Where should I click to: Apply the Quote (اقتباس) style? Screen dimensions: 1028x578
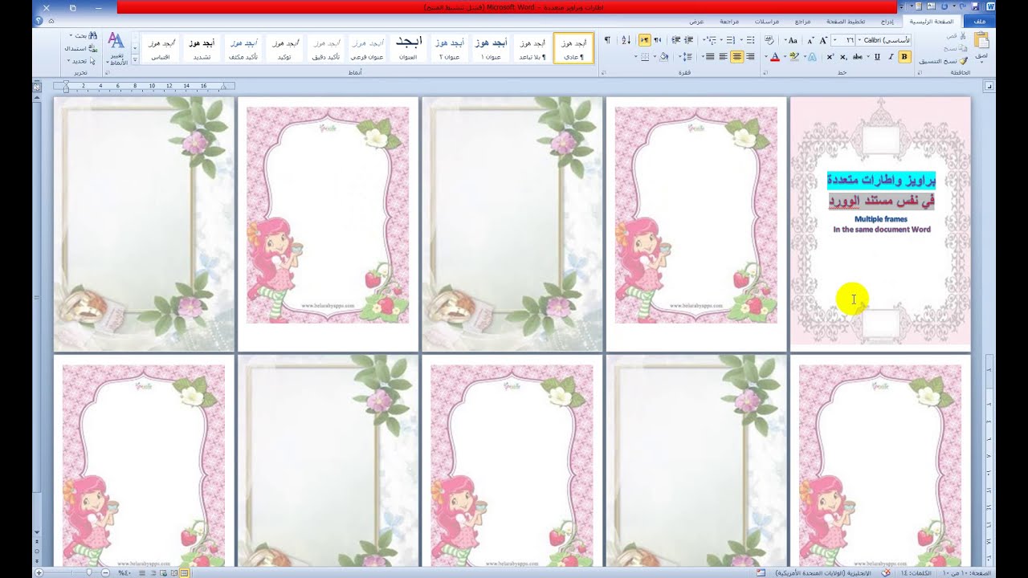click(x=161, y=48)
